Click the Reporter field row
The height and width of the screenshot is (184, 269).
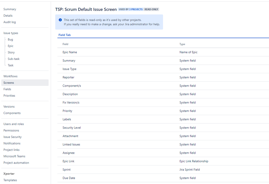click(163, 78)
